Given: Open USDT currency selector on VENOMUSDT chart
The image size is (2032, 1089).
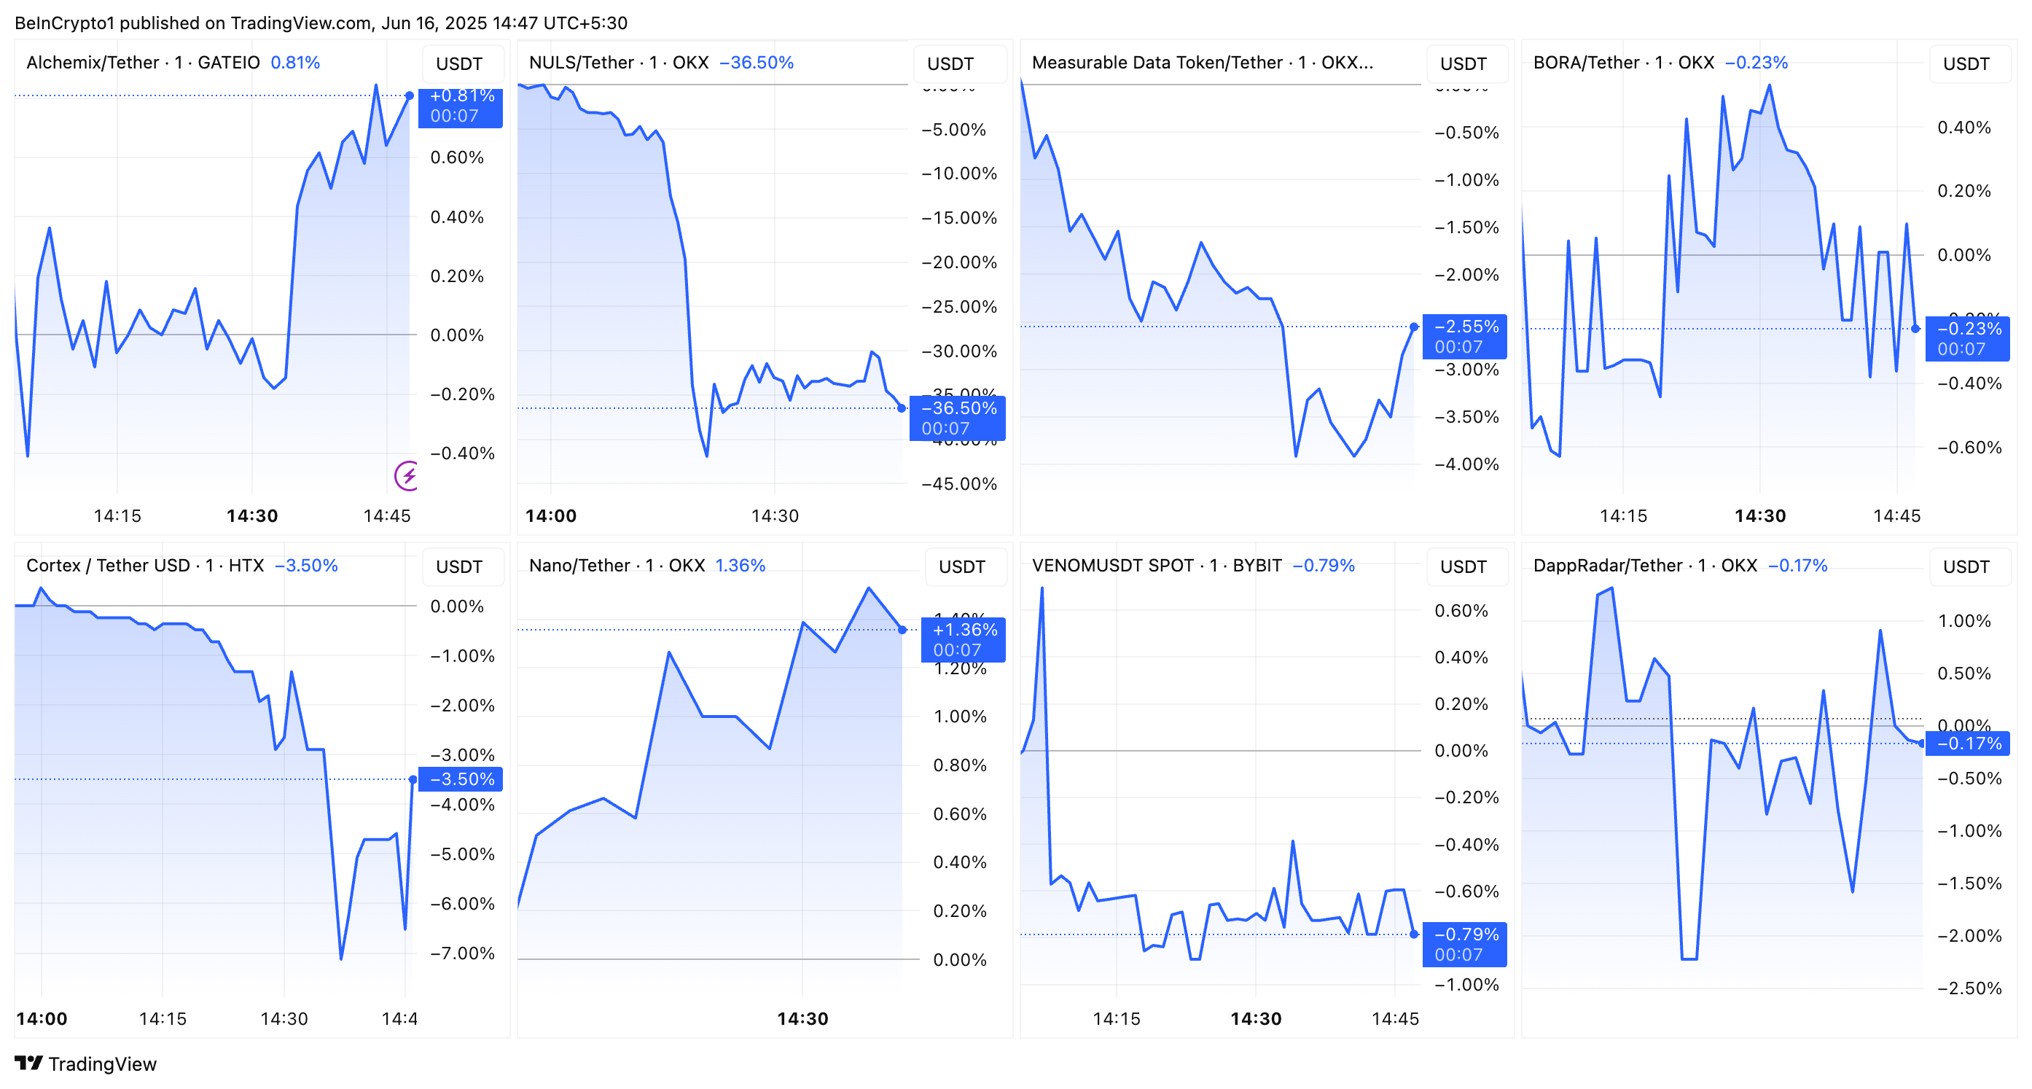Looking at the screenshot, I should click(x=1464, y=566).
